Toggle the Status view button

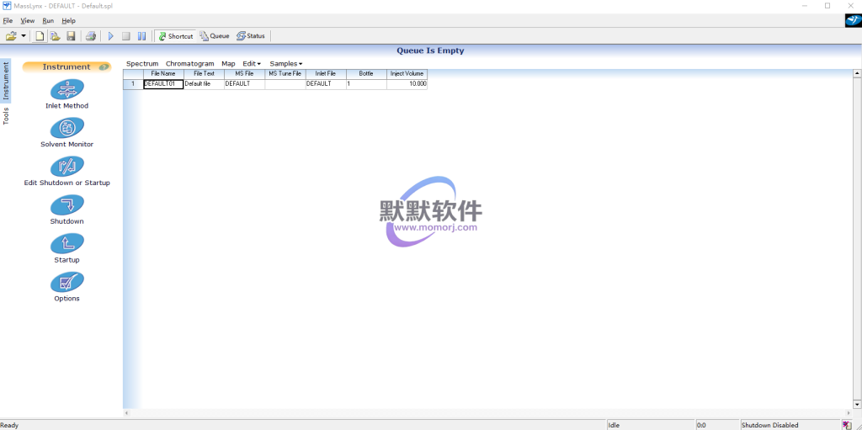click(251, 36)
